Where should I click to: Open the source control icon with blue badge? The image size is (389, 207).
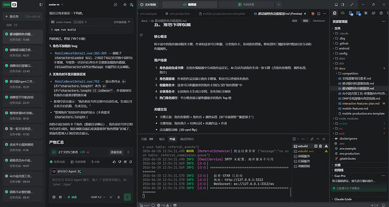click(350, 13)
